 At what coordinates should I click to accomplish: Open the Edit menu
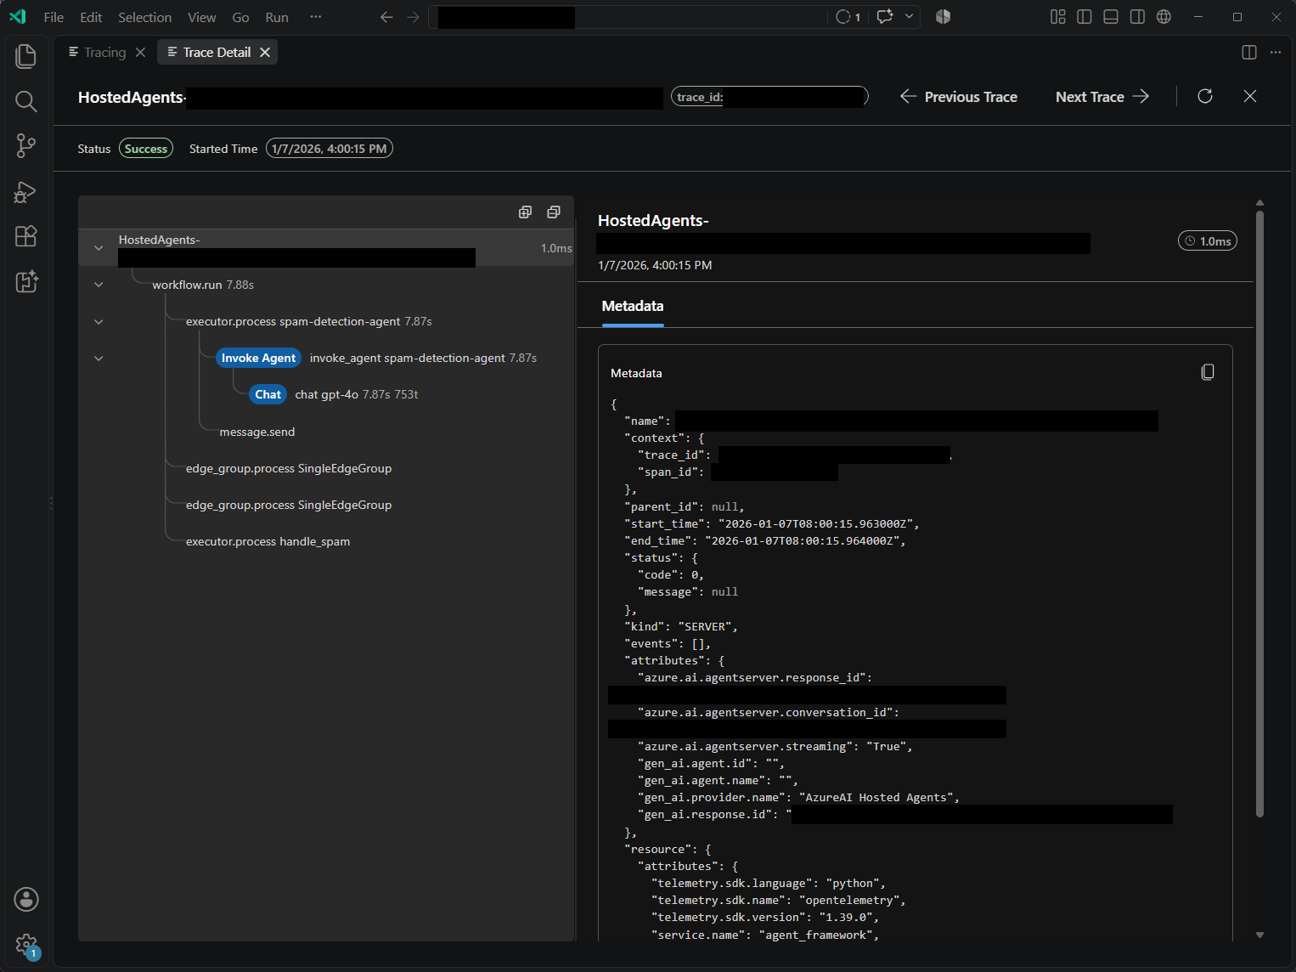click(x=91, y=17)
